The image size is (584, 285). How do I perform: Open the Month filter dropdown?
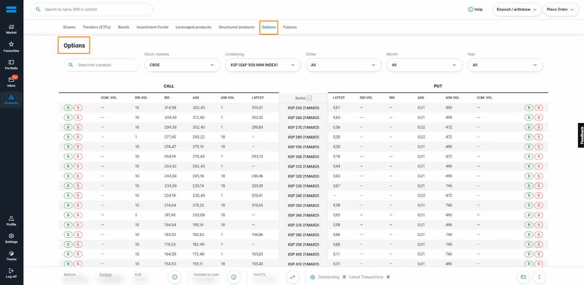(x=424, y=65)
